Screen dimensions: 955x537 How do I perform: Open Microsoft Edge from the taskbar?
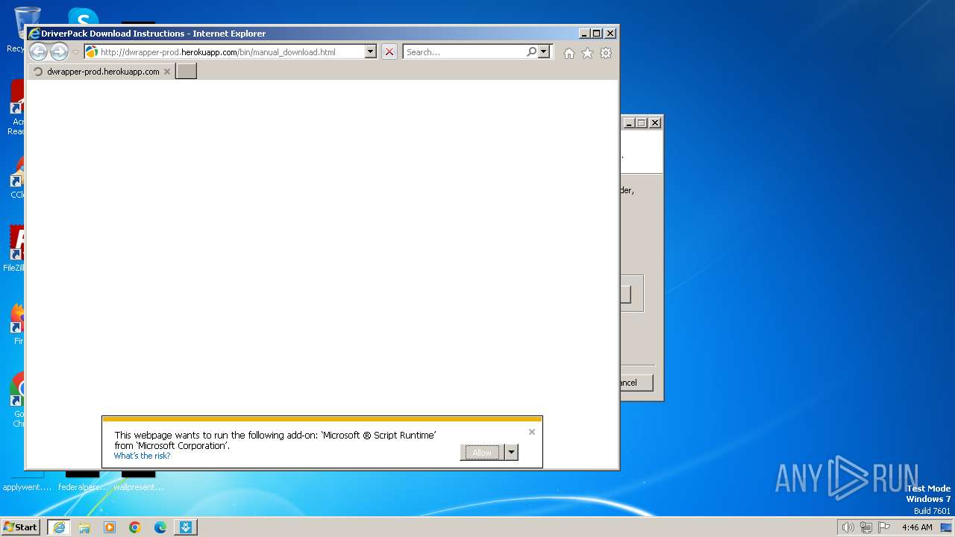(160, 527)
